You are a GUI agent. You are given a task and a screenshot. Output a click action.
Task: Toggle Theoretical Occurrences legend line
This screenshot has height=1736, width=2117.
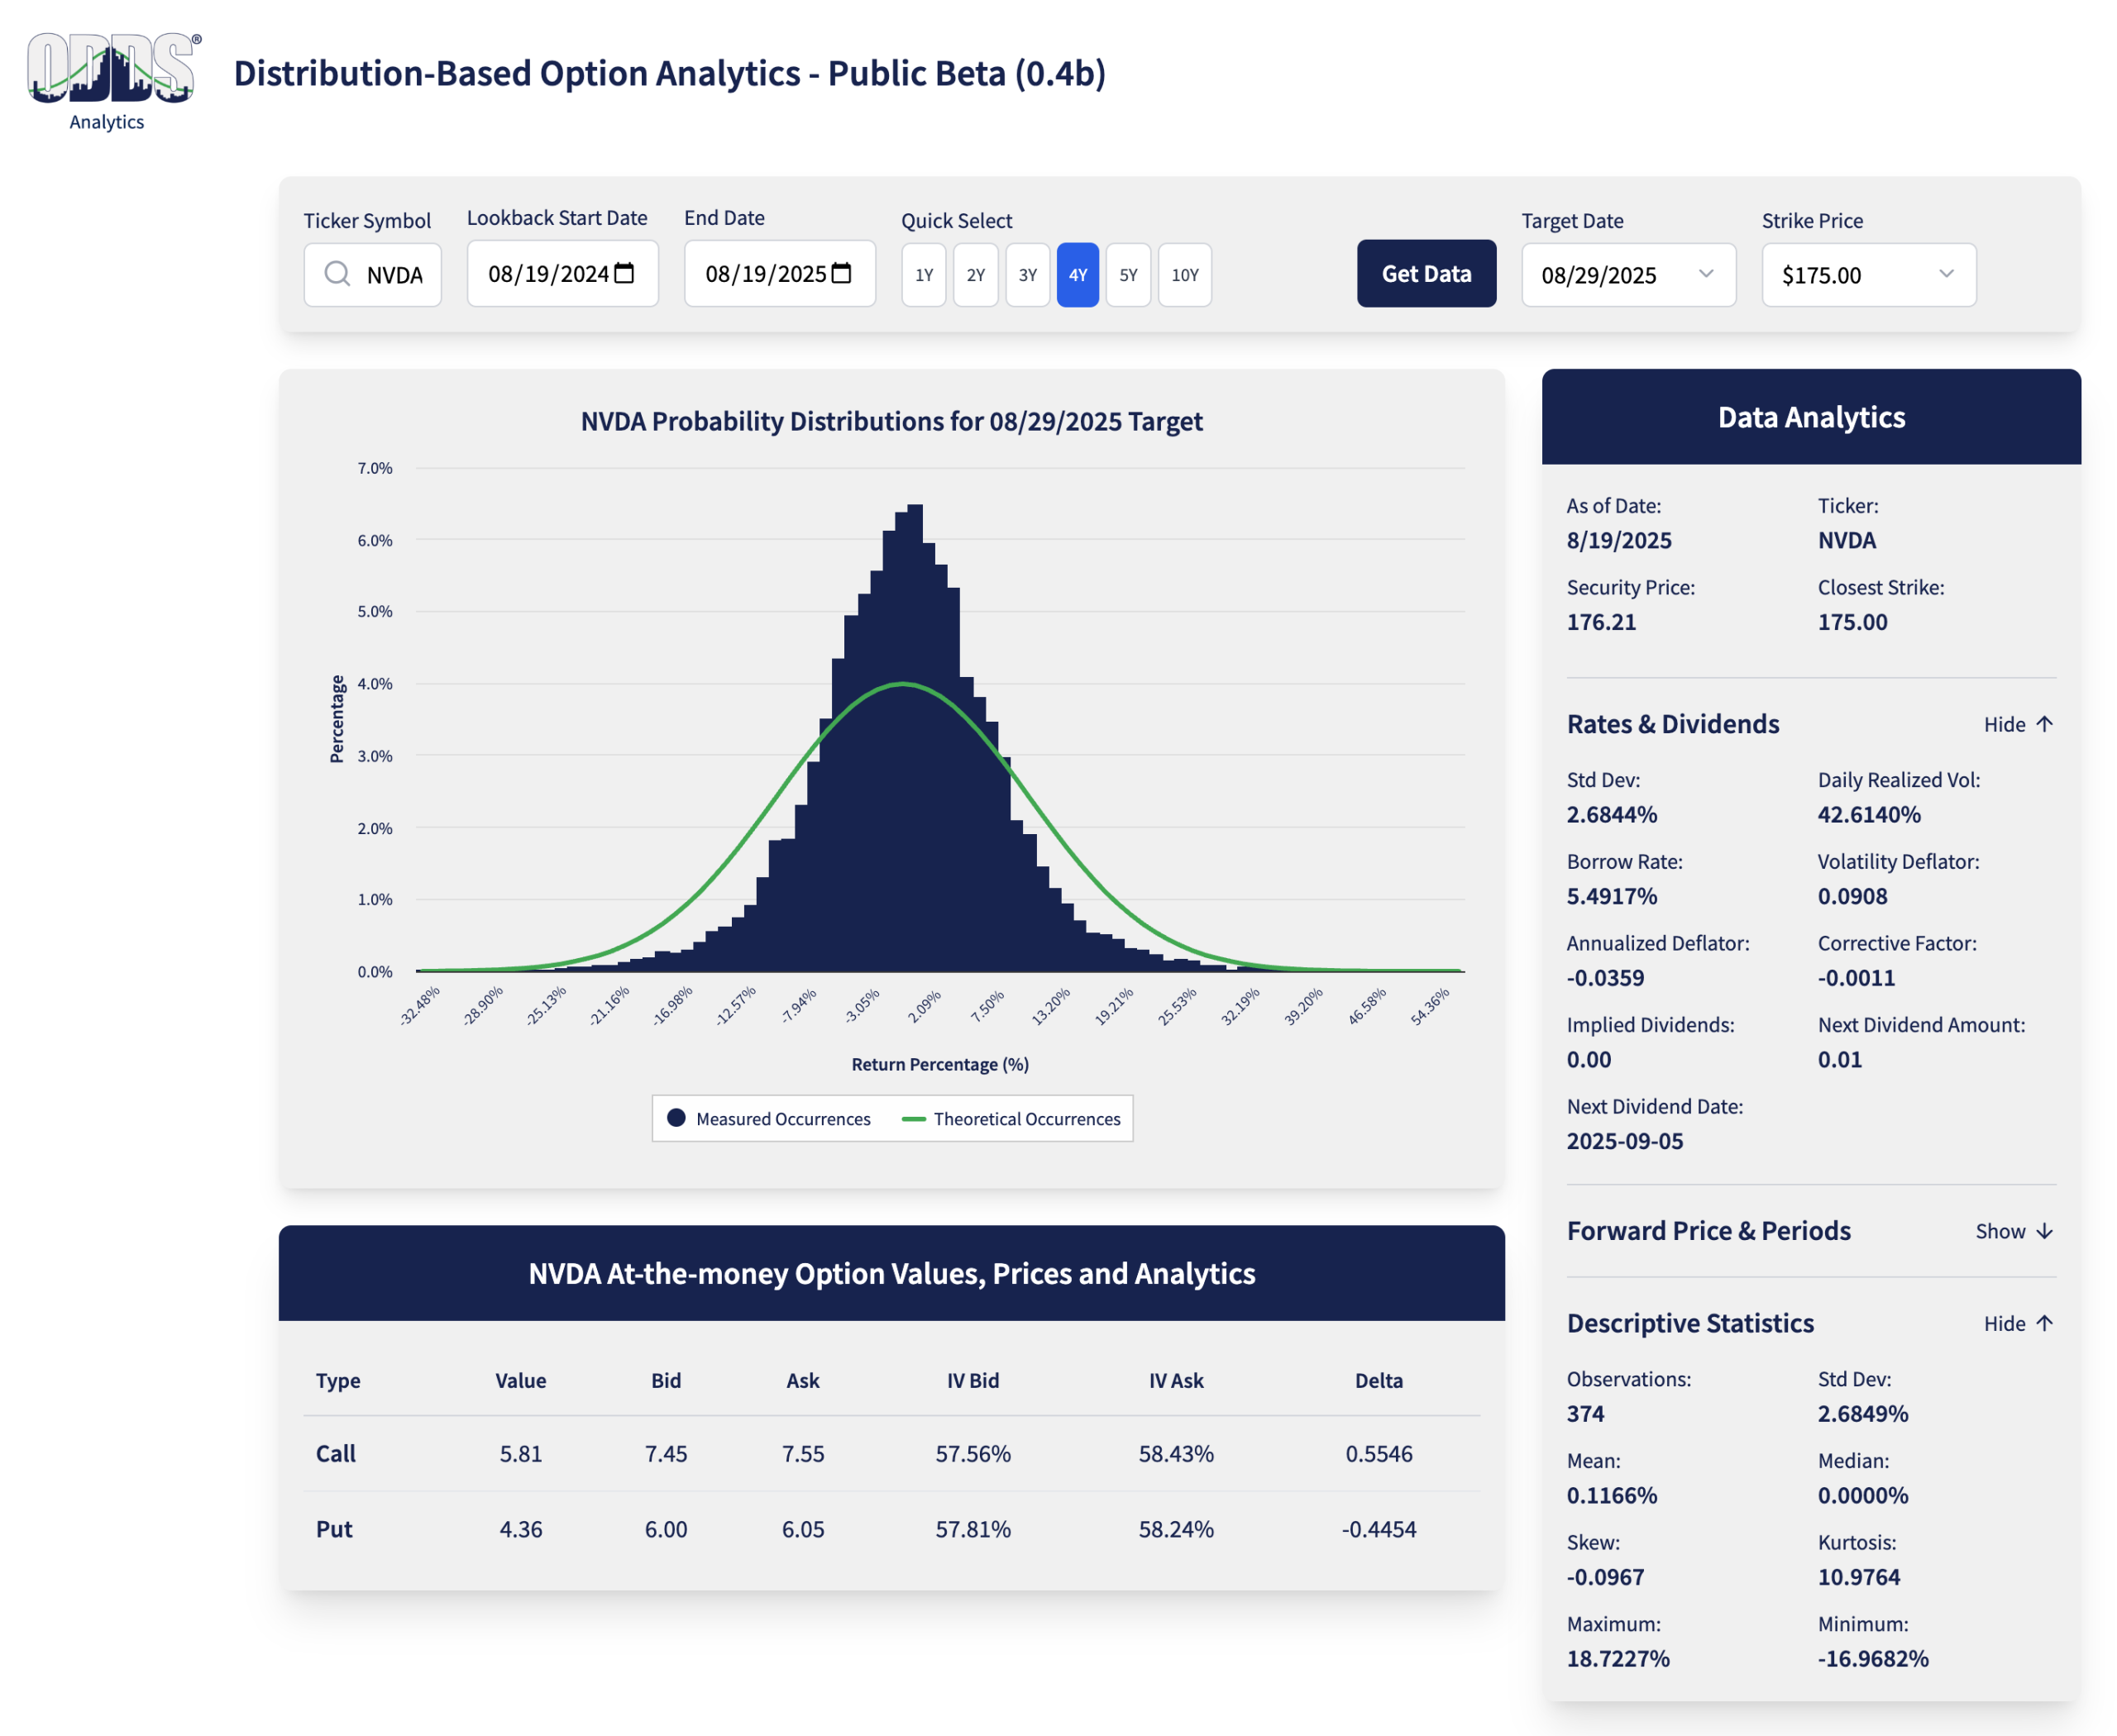coord(912,1119)
